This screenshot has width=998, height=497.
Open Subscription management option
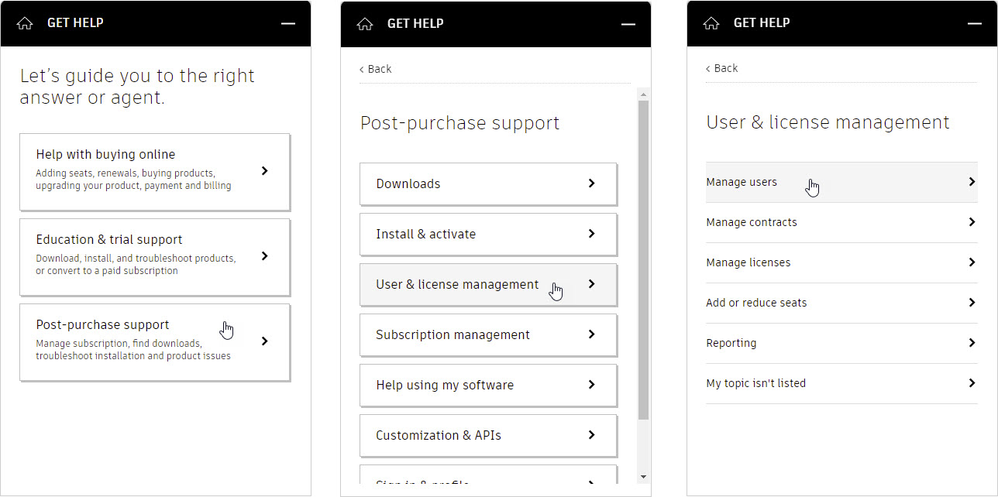[x=488, y=334]
